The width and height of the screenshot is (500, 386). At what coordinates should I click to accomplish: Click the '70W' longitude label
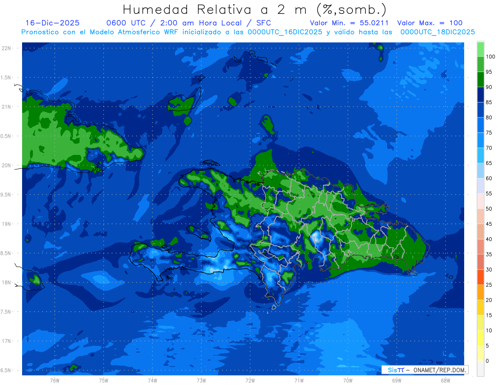click(347, 381)
